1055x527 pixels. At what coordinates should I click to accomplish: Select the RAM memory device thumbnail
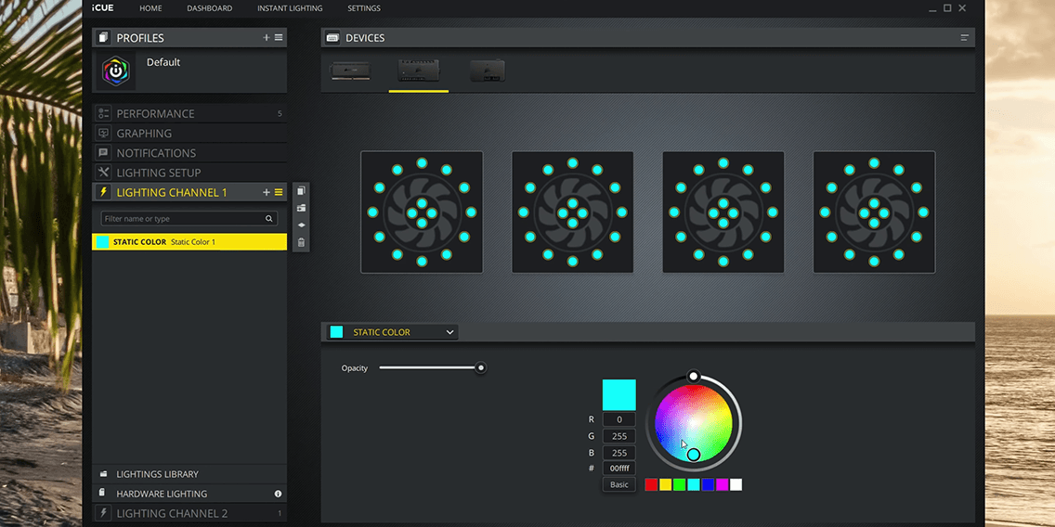pyautogui.click(x=350, y=71)
